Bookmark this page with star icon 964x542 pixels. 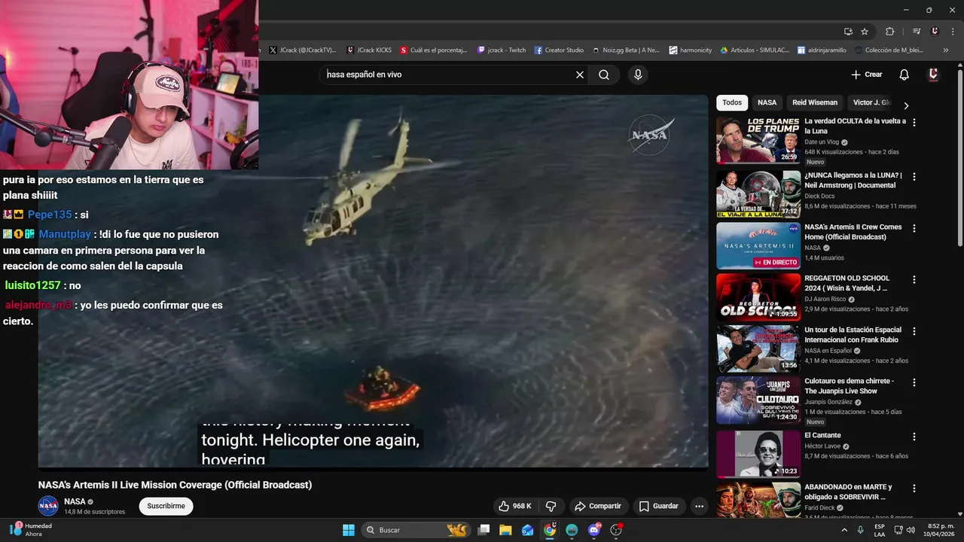tap(865, 32)
